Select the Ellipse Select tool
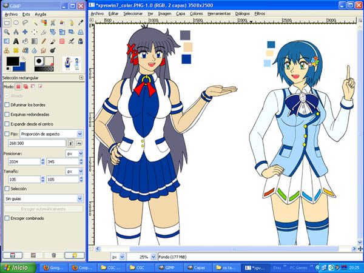This screenshot has width=364, height=273. tap(16, 23)
